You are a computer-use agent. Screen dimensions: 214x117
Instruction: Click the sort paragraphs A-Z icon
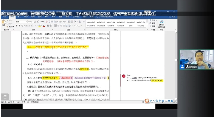80,22
